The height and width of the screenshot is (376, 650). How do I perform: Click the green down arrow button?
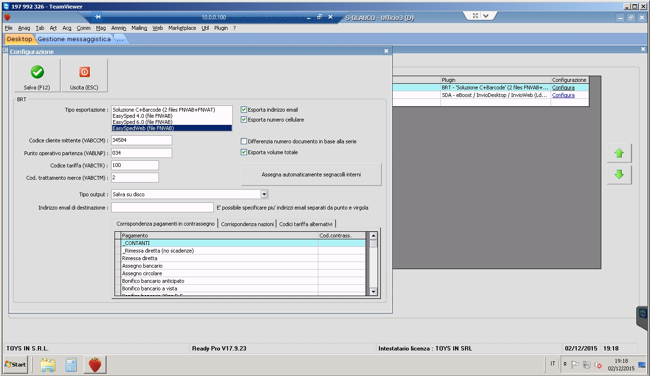(x=619, y=175)
